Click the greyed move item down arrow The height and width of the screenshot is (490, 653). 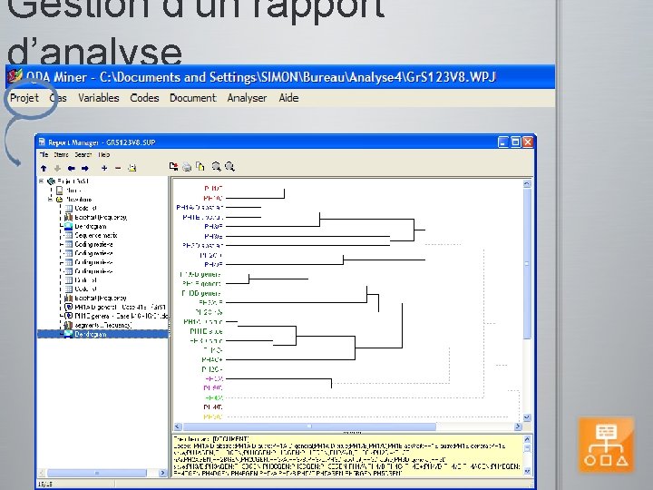click(x=57, y=169)
